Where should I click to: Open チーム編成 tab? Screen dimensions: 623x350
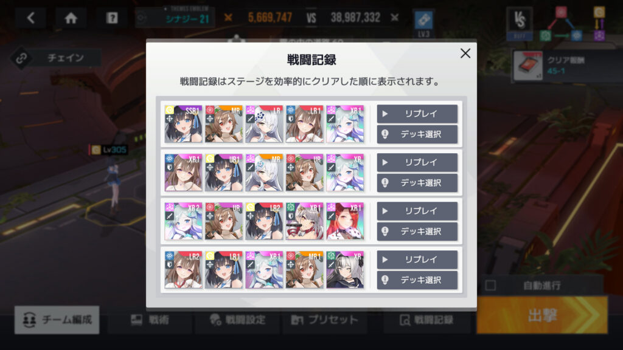coord(57,320)
